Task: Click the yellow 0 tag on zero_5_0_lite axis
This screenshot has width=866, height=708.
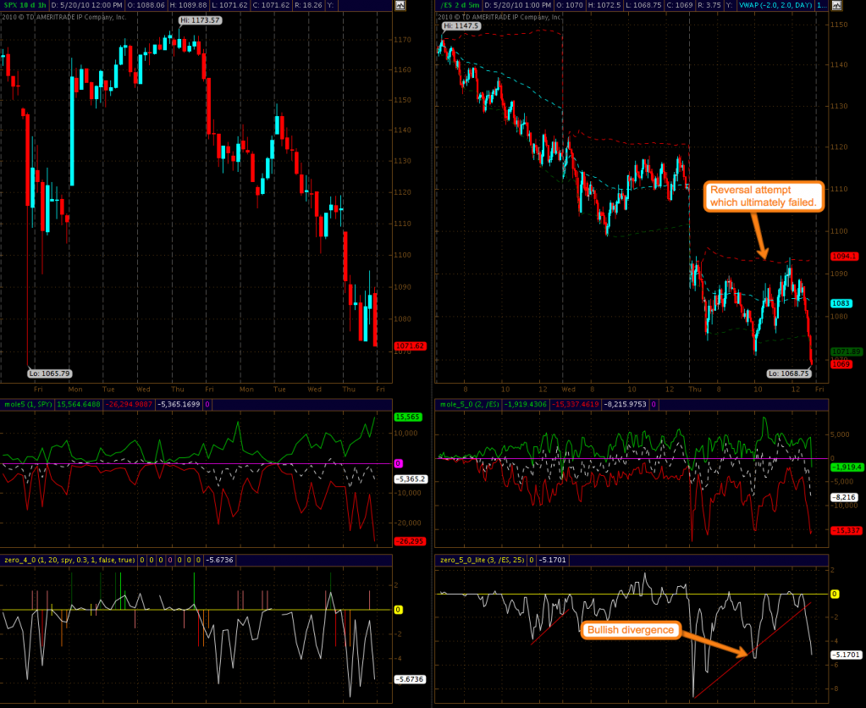Action: pyautogui.click(x=835, y=595)
